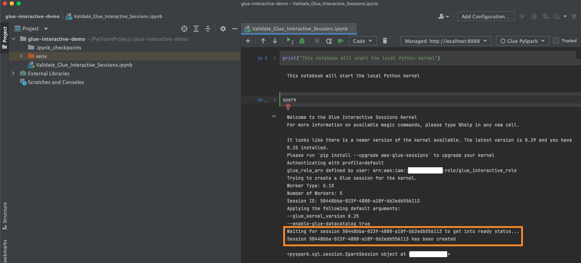
Task: Select Scratches and Consoles in project tree
Action: [56, 82]
